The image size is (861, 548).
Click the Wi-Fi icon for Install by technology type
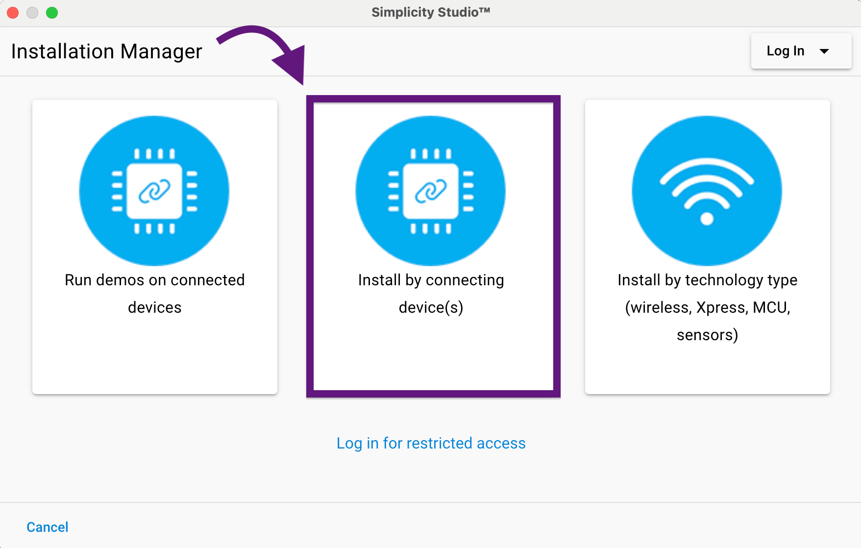point(707,191)
